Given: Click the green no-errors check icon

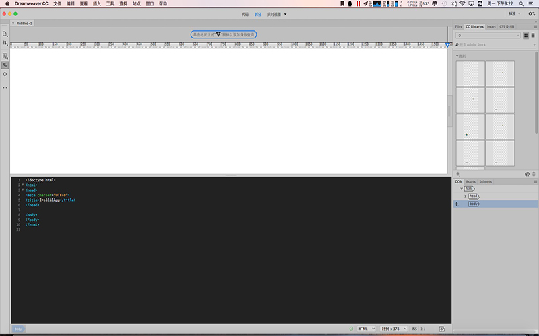Looking at the screenshot, I should point(351,329).
